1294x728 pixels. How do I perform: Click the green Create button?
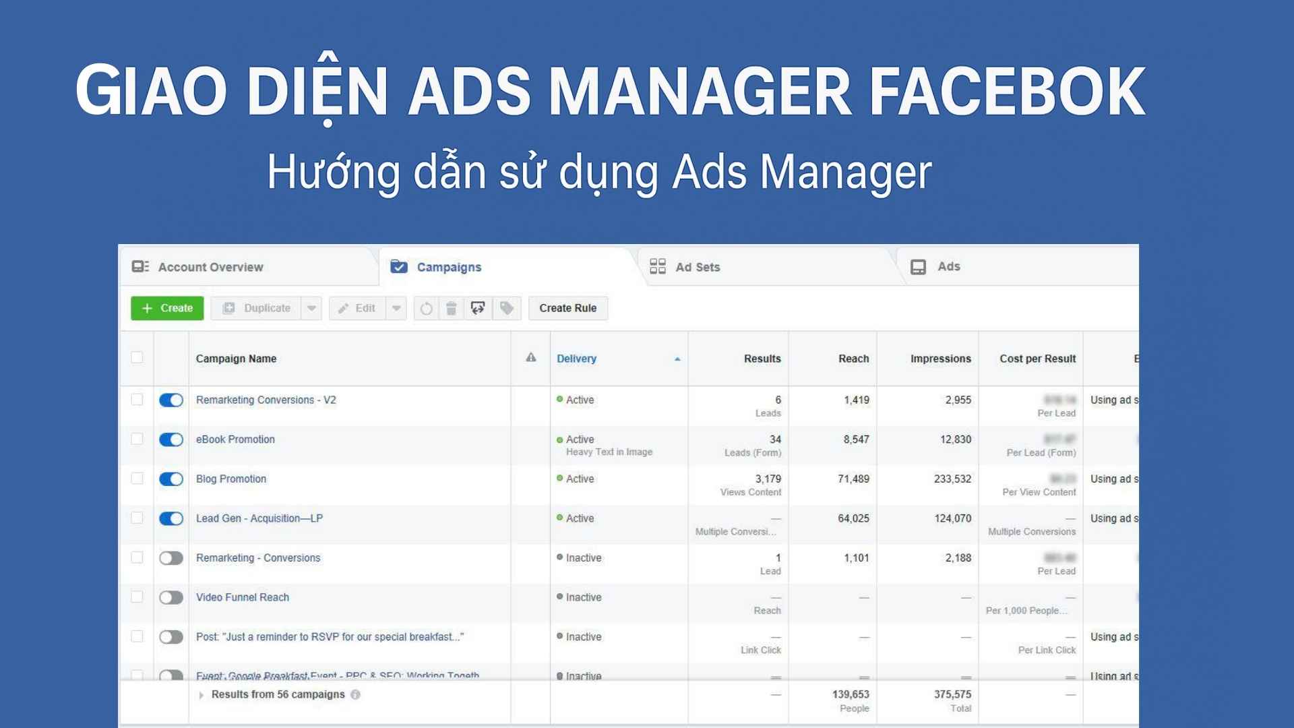[167, 308]
